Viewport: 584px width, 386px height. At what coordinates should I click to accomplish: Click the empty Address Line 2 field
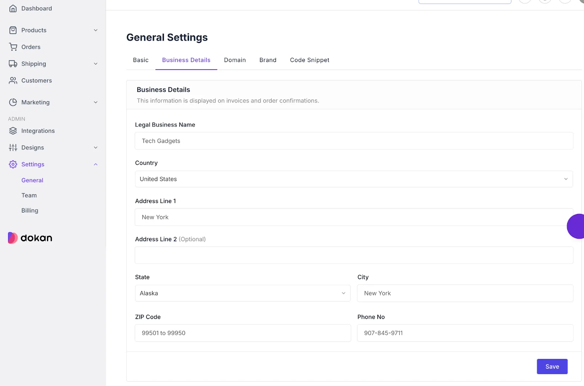[x=354, y=255]
